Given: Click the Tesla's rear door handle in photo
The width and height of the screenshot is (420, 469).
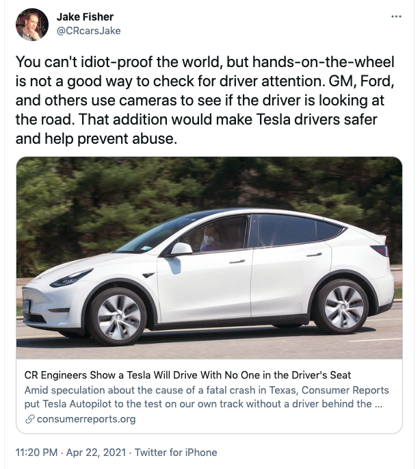Looking at the screenshot, I should pyautogui.click(x=314, y=255).
